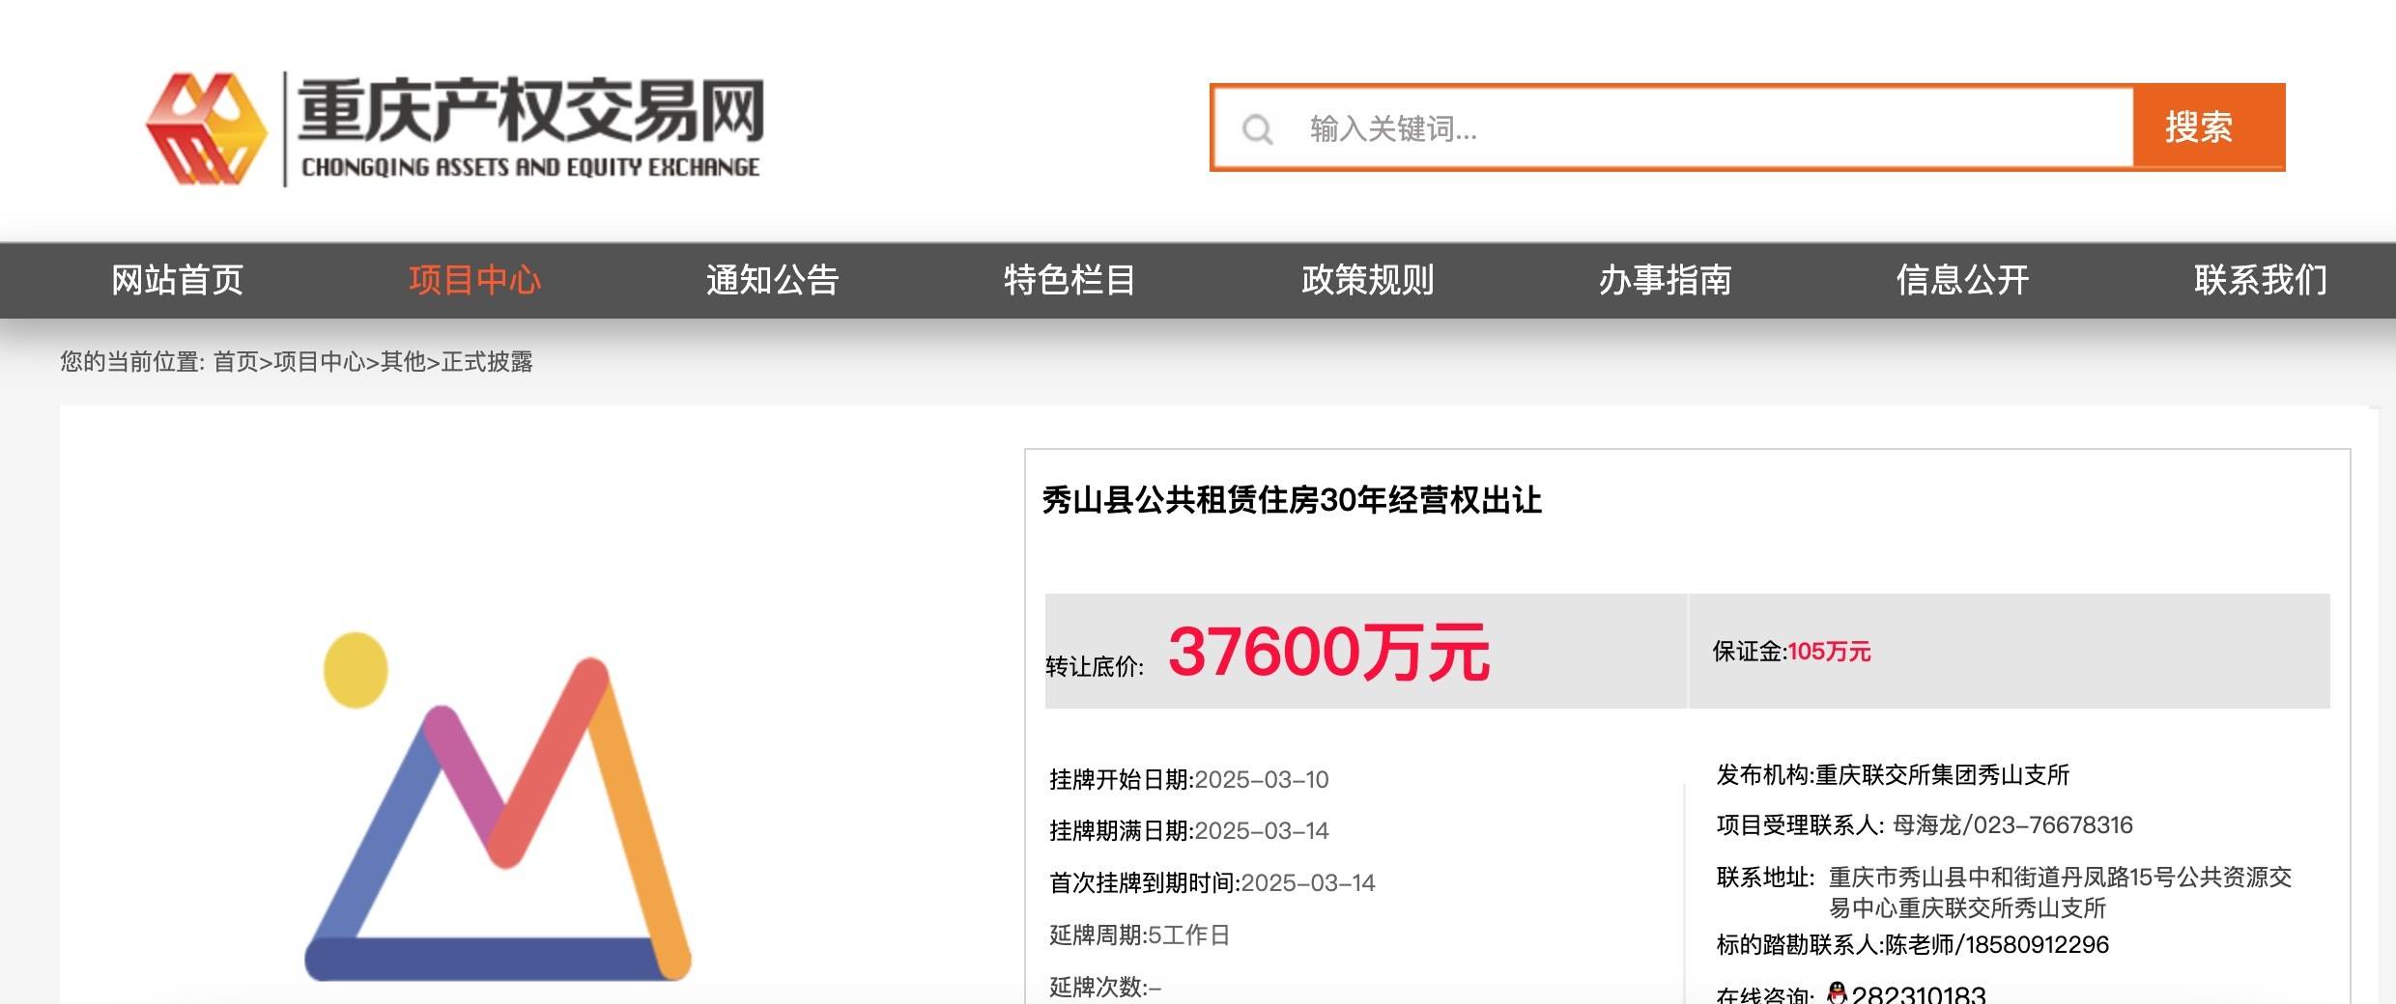
Task: Click the project title 秀山县公共租赁住房30年经营权出让
Action: [x=1292, y=500]
